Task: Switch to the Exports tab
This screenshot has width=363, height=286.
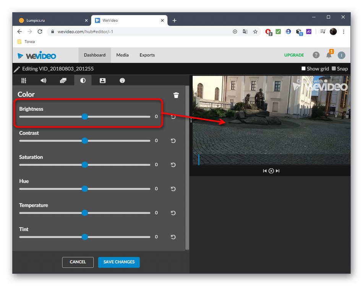Action: [x=147, y=55]
